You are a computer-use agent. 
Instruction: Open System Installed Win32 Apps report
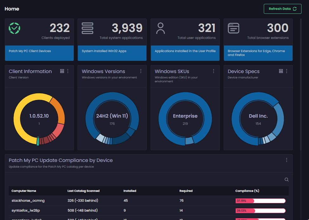pyautogui.click(x=112, y=53)
